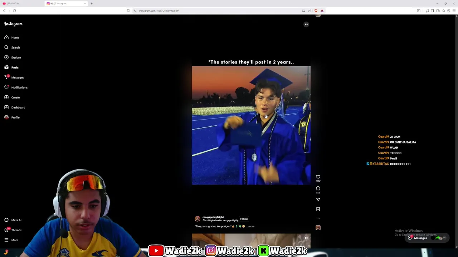Toggle mute on the next reel
Image resolution: width=458 pixels, height=257 pixels.
coord(306,238)
